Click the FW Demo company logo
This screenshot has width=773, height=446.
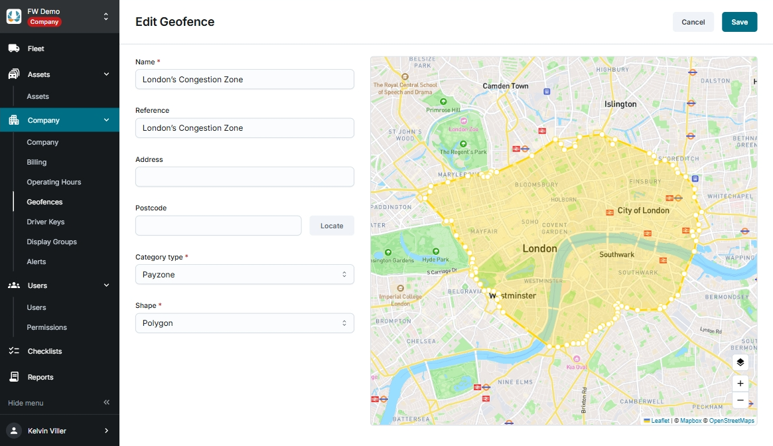tap(14, 17)
